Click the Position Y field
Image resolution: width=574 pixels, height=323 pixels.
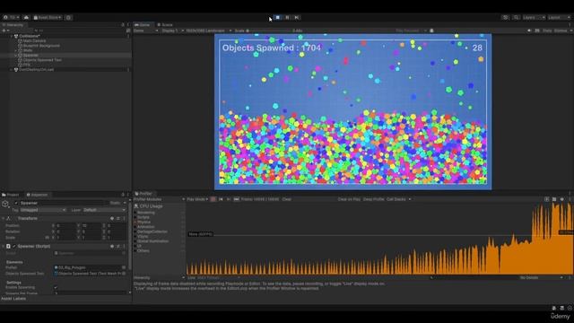point(91,225)
